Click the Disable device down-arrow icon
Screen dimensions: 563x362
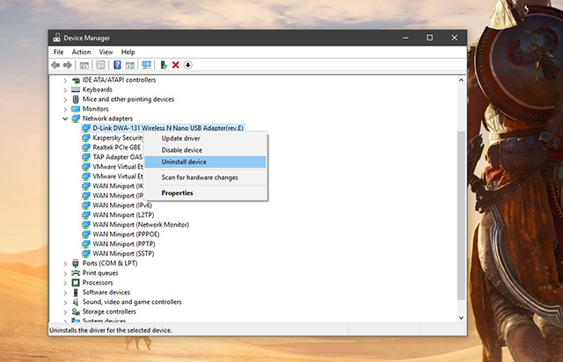coord(188,65)
